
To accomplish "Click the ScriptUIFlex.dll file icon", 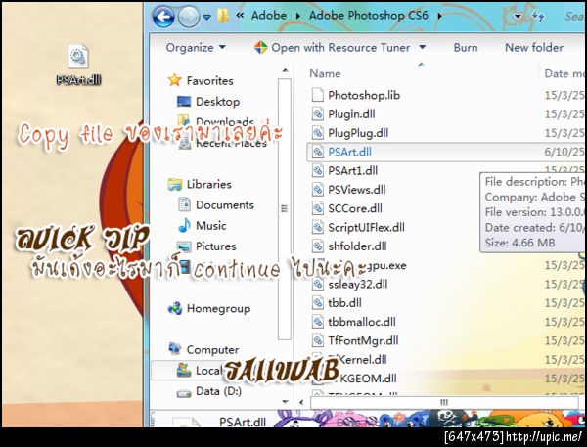I will pos(317,227).
